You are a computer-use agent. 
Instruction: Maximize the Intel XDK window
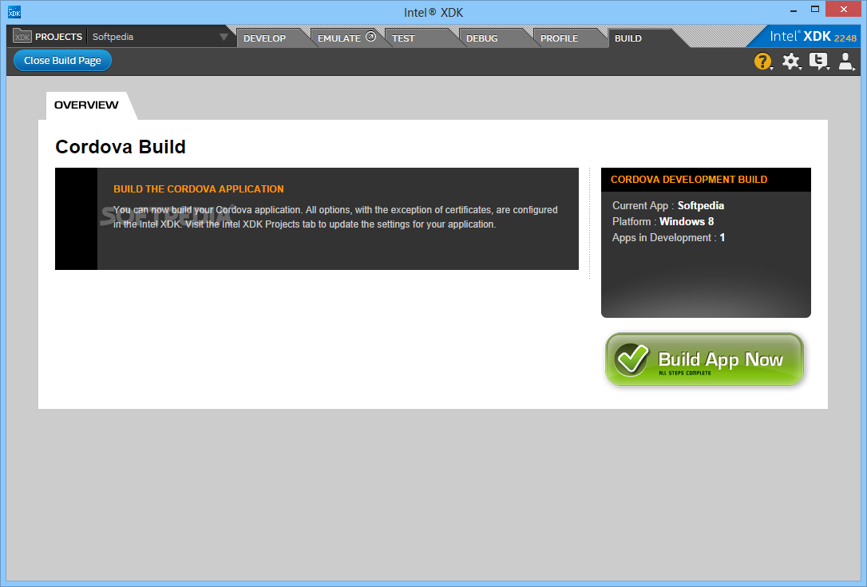[x=815, y=10]
